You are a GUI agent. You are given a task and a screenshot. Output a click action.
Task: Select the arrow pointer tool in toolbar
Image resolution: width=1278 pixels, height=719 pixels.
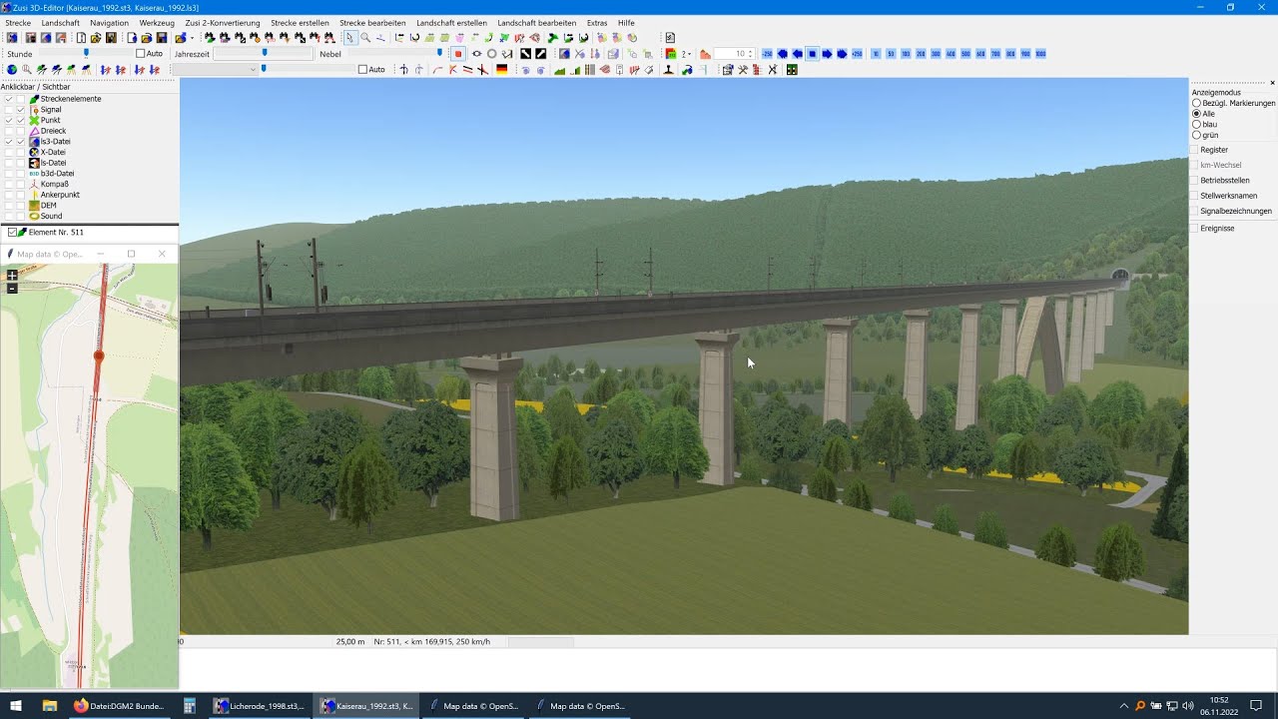pos(349,38)
